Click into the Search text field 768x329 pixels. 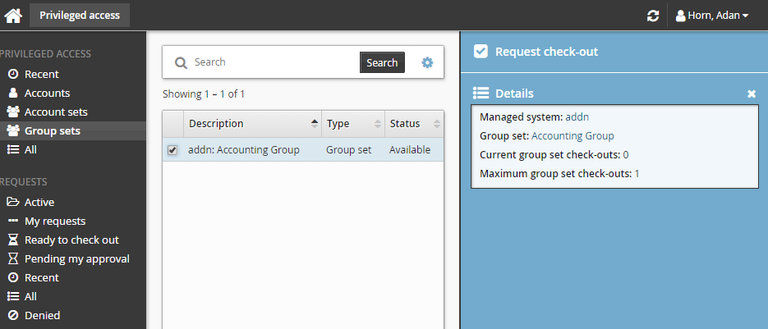point(274,62)
